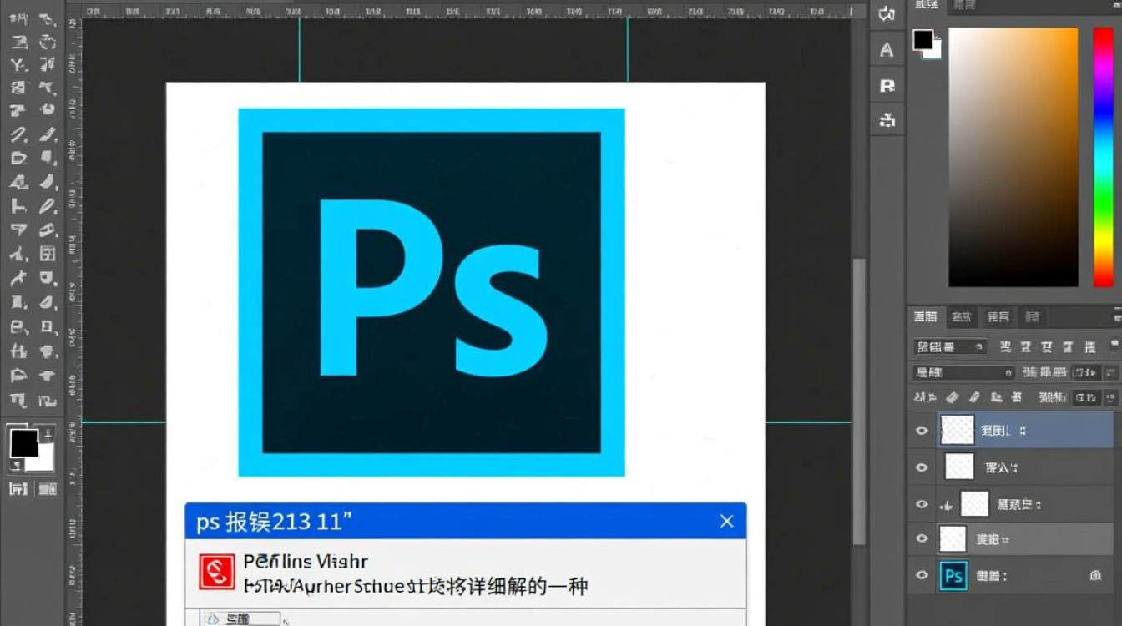Click the lock icon on the Ps layer
Screen dimensions: 1122x626
coord(1095,575)
